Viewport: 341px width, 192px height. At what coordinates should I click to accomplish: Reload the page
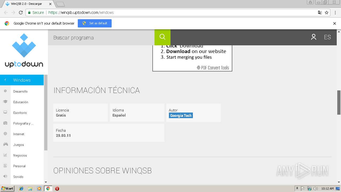tap(21, 13)
